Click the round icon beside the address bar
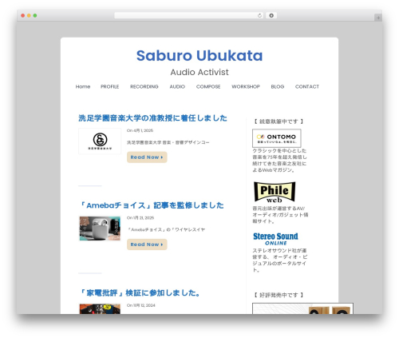399x338 pixels. [271, 16]
